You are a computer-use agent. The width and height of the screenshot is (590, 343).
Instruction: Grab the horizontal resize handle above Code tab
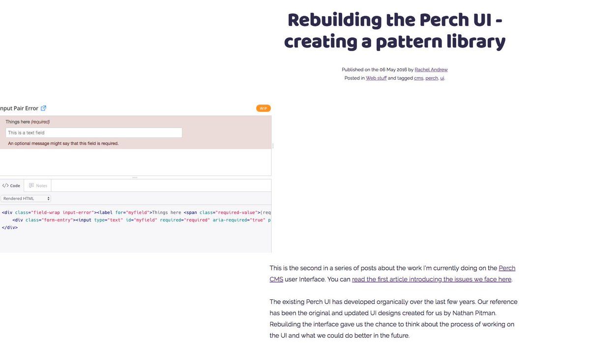click(x=135, y=177)
